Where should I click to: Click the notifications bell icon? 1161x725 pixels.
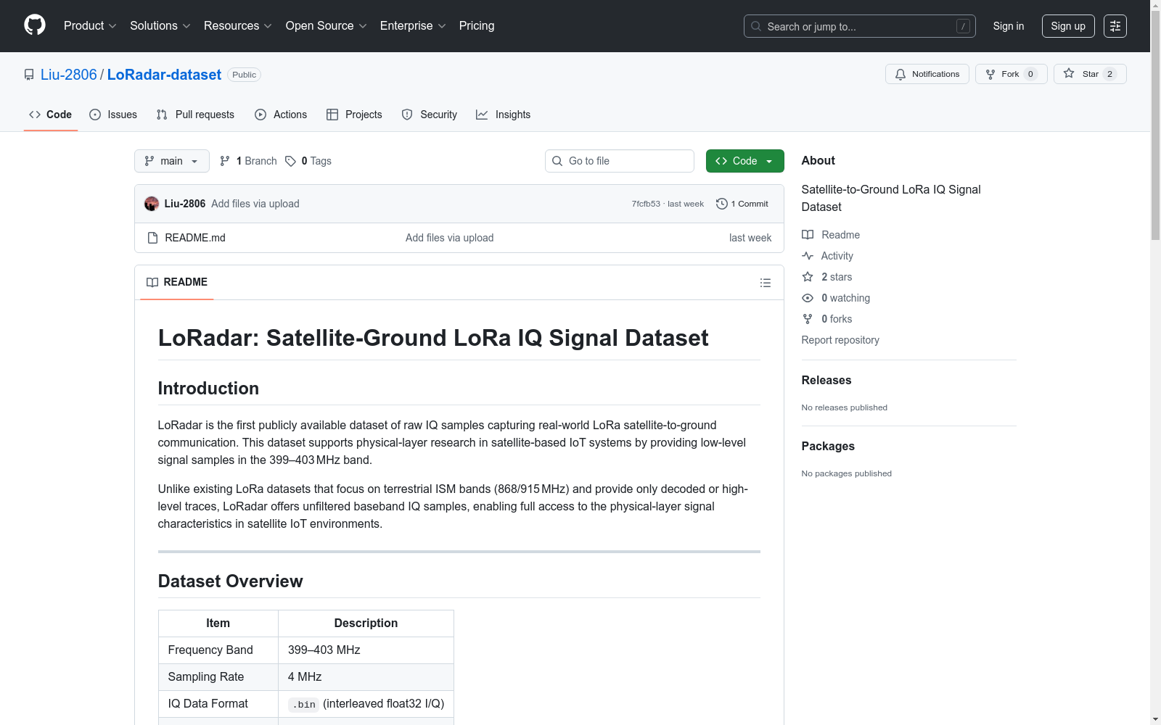coord(901,74)
